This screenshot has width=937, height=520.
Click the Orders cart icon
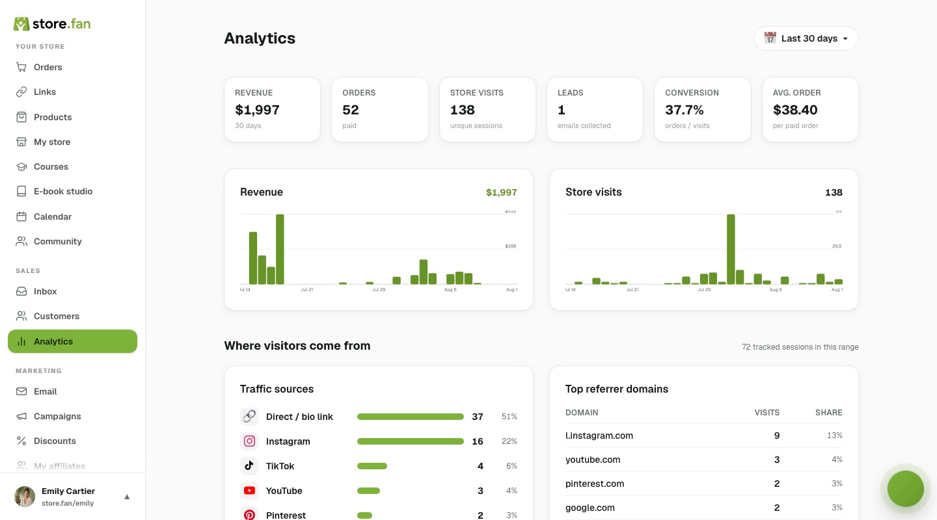(x=21, y=67)
